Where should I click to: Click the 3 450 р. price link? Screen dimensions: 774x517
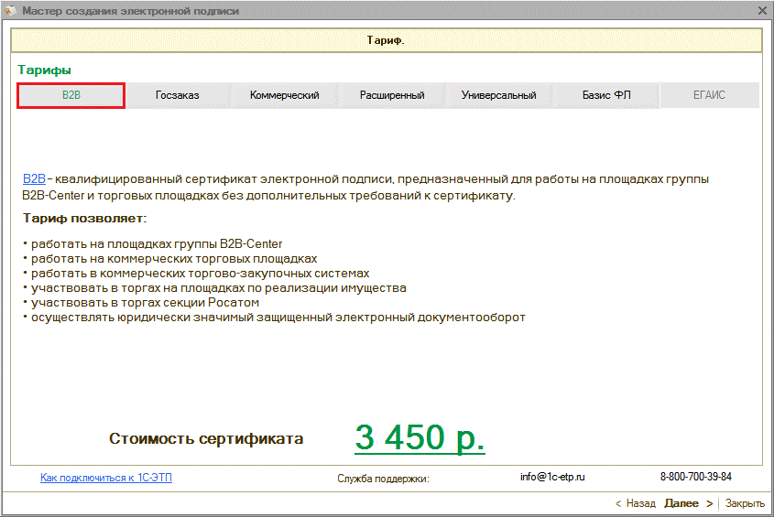pos(420,437)
